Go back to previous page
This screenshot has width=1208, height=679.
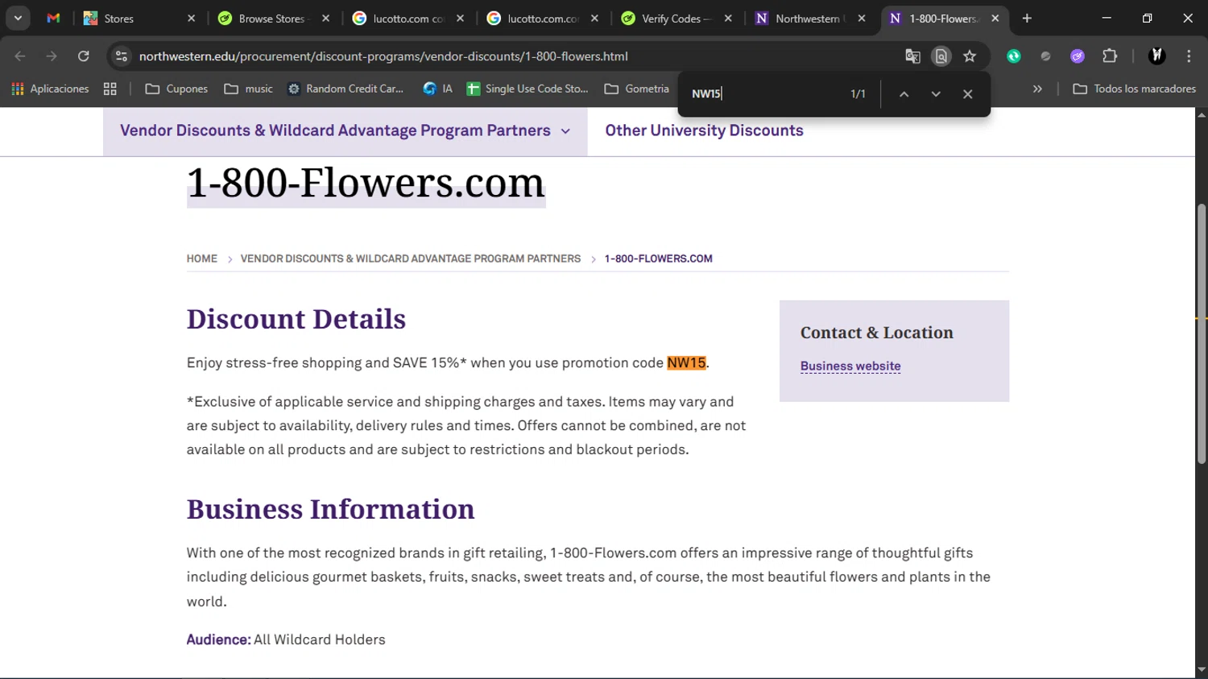pos(20,56)
